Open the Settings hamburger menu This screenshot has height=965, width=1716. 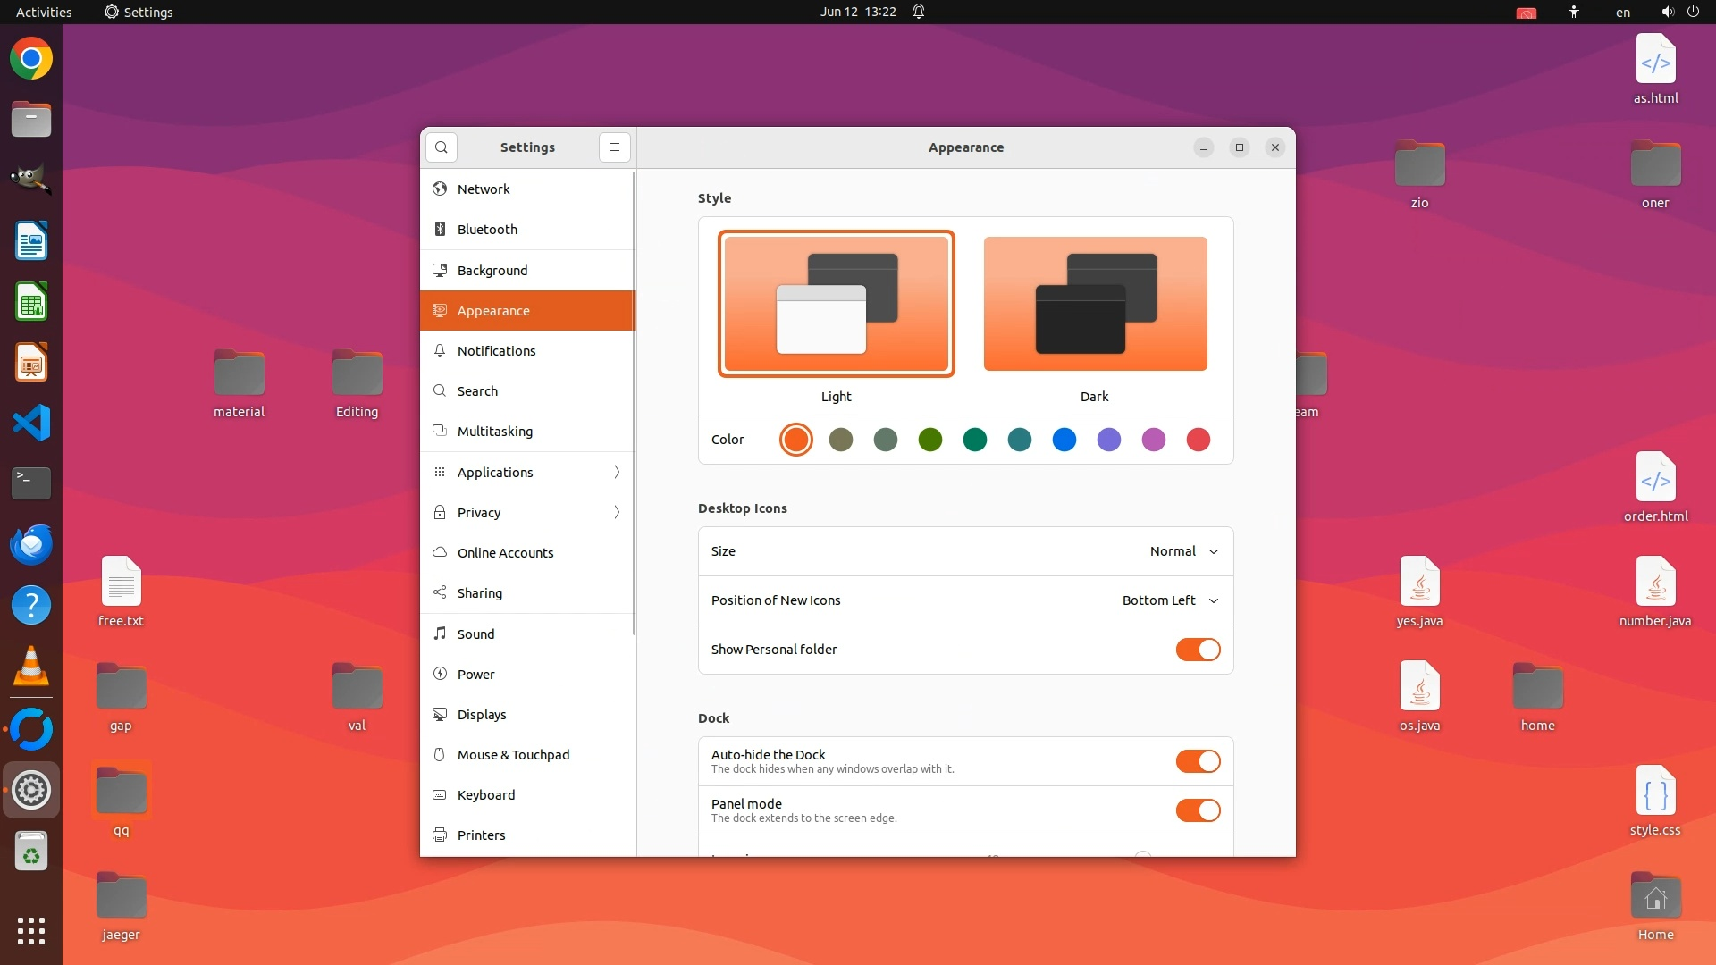pyautogui.click(x=615, y=147)
